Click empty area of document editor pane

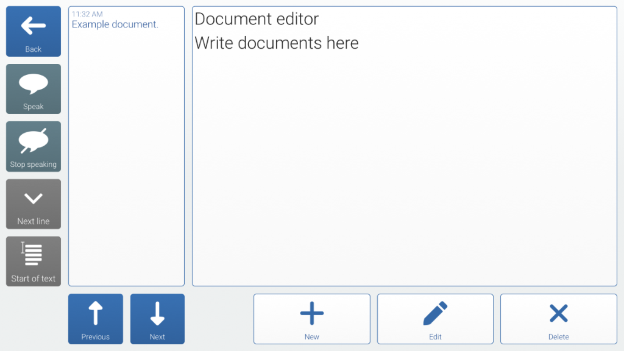(x=405, y=167)
